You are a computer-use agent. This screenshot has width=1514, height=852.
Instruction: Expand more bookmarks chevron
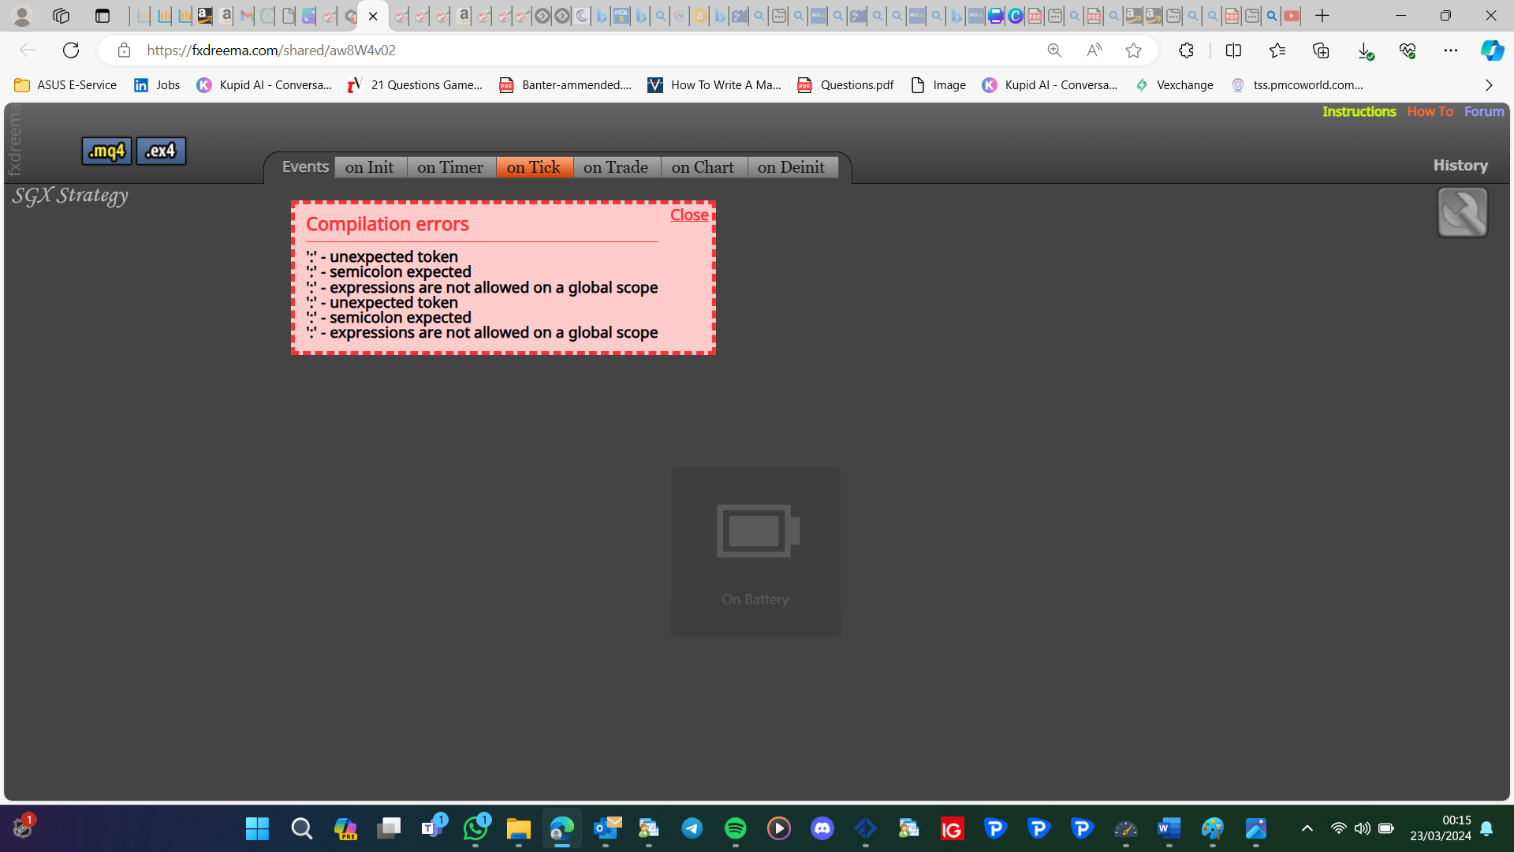1489,85
